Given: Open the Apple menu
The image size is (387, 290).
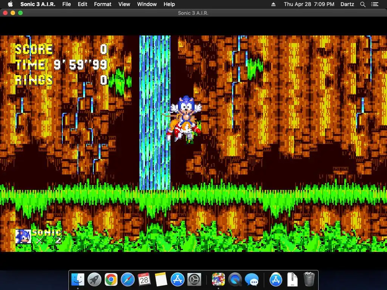Looking at the screenshot, I should [x=10, y=4].
